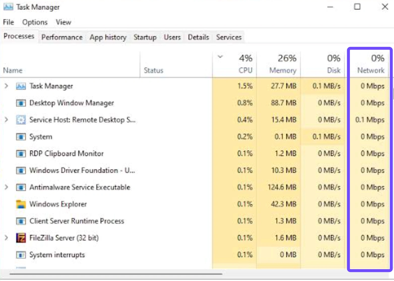Click the Windows Explorer folder icon
Viewport: 394px width, 281px height.
(21, 204)
